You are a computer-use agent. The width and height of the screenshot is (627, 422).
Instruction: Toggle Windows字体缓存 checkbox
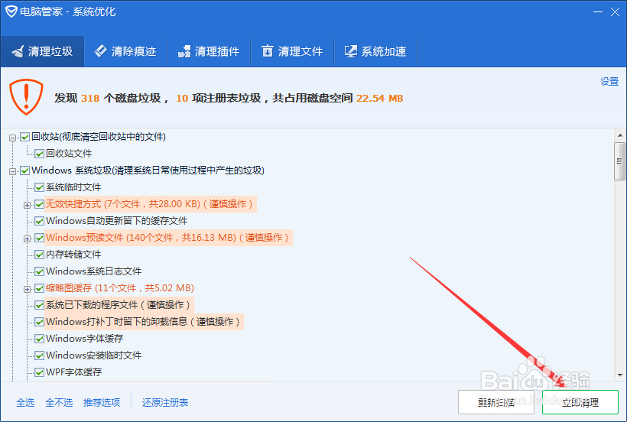click(39, 339)
